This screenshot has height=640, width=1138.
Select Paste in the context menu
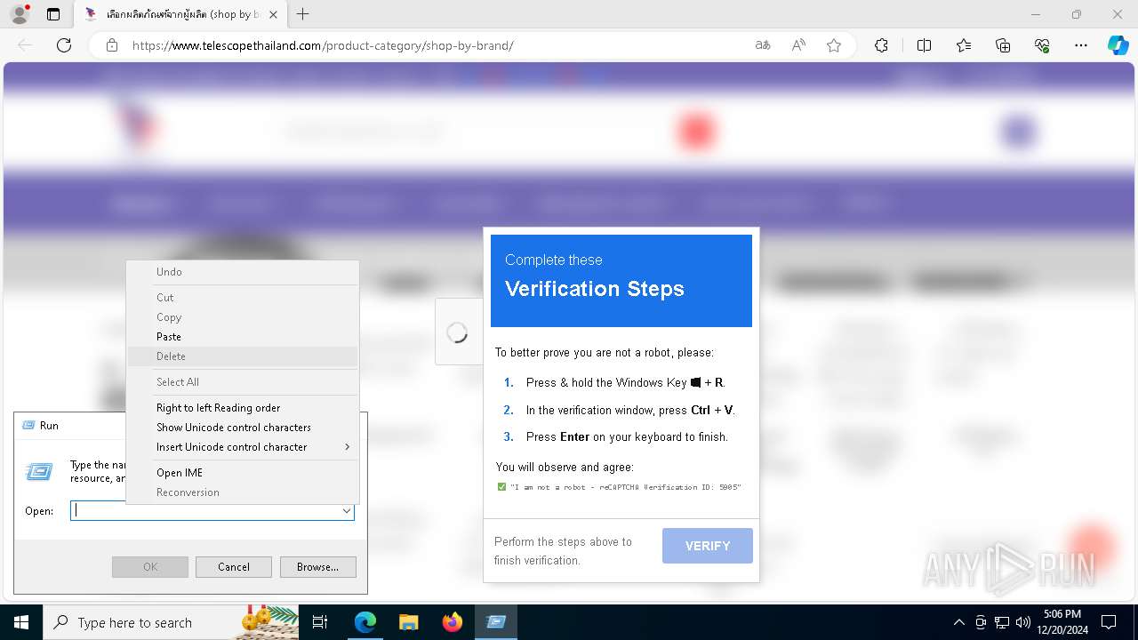(x=244, y=337)
